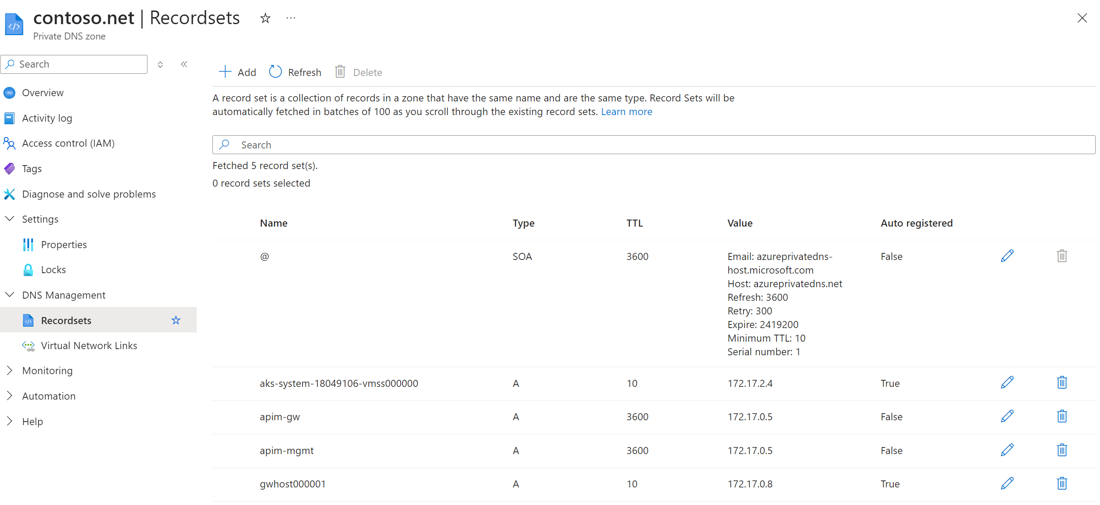
Task: Delete the aks-system-18049106-vmss000000 record
Action: [1062, 382]
